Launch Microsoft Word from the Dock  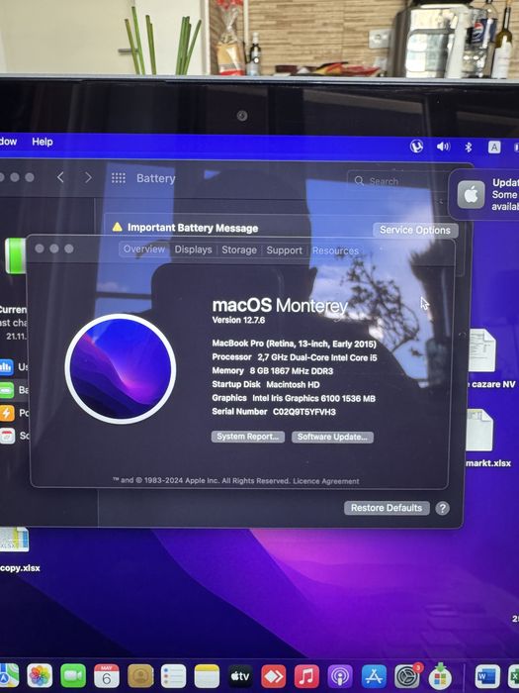tap(487, 676)
